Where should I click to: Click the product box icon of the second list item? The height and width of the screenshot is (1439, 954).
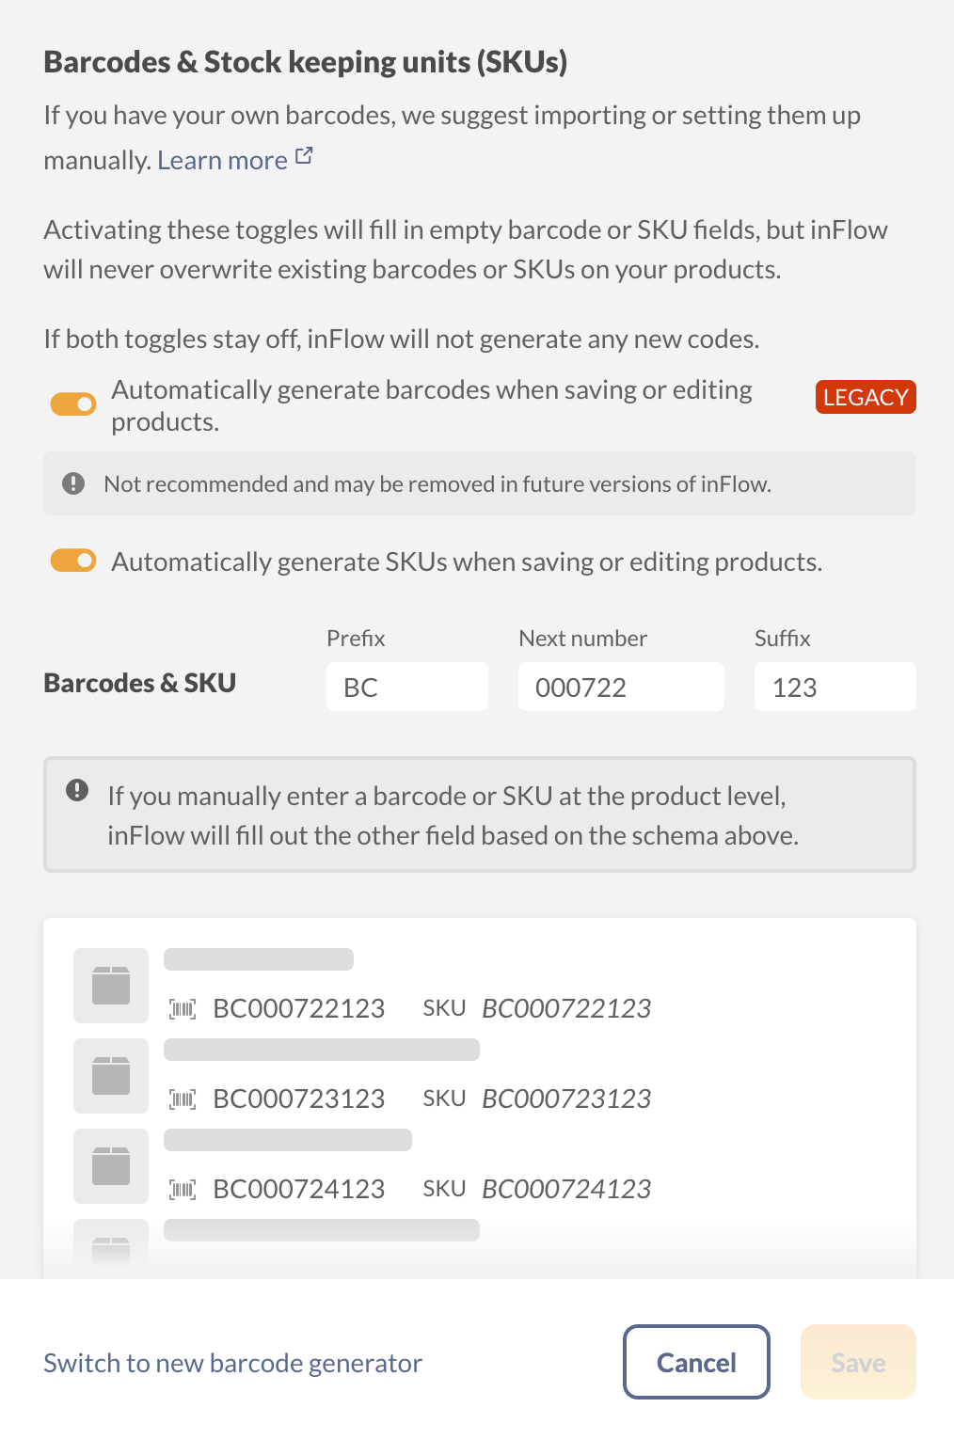click(110, 1075)
